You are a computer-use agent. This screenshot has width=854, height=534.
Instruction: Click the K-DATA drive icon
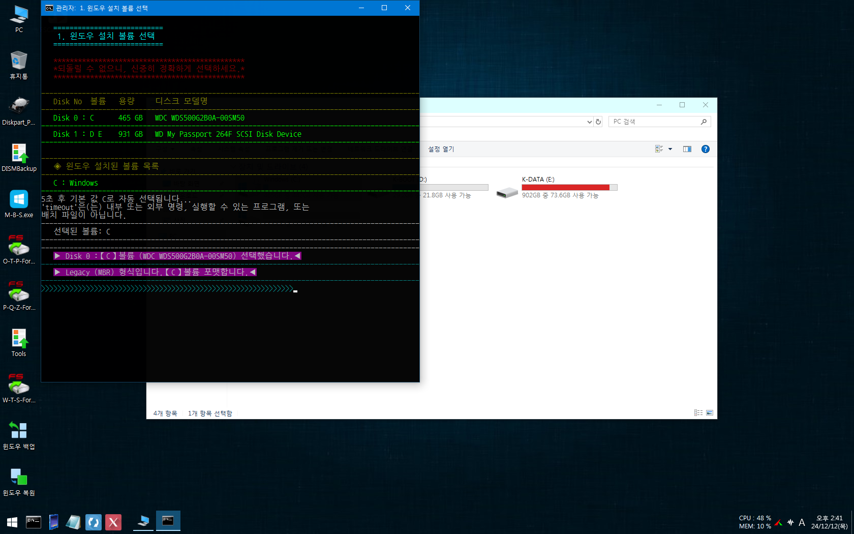coord(507,193)
